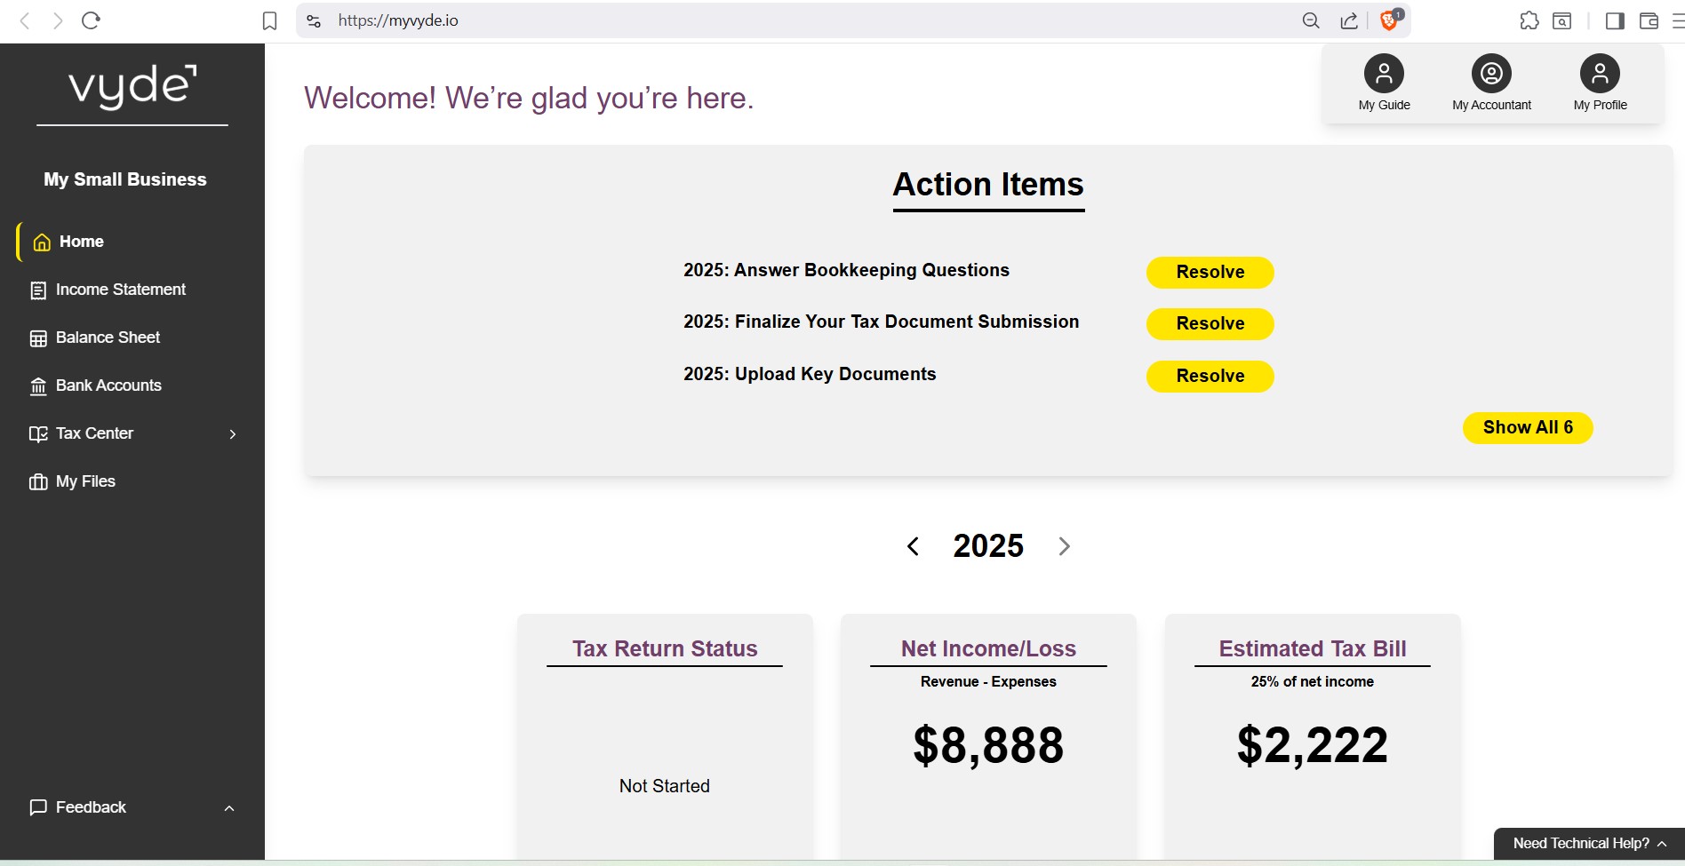The height and width of the screenshot is (866, 1685).
Task: Reload the page with the refresh icon
Action: click(x=91, y=20)
